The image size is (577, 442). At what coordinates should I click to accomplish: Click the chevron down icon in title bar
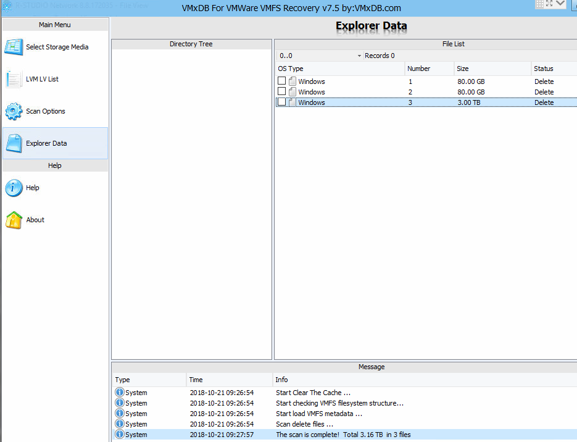pyautogui.click(x=560, y=4)
